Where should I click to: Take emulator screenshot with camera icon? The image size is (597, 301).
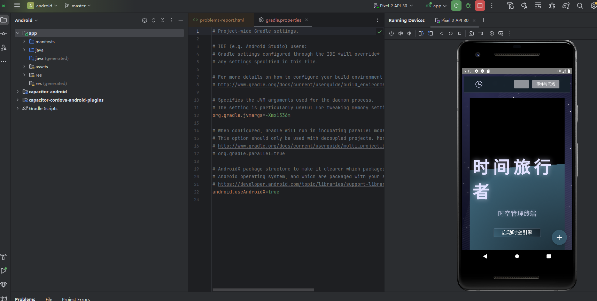coord(471,33)
